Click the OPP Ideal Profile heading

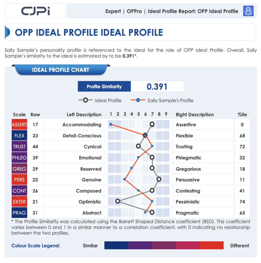[x=89, y=32]
